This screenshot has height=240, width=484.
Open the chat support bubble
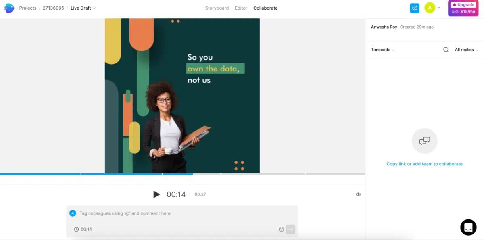click(x=468, y=227)
